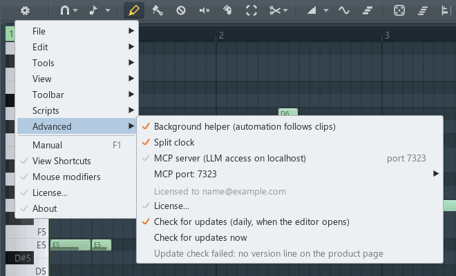The width and height of the screenshot is (456, 276).
Task: Open the Scripts submenu
Action: pos(77,110)
